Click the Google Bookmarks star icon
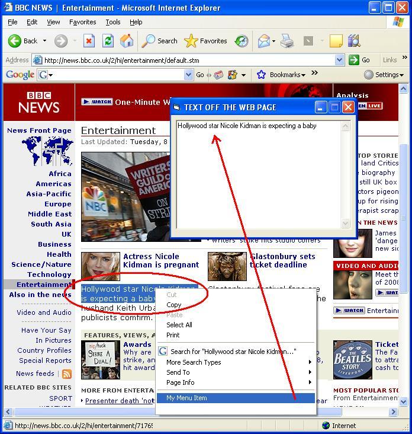This screenshot has height=434, width=412. click(261, 75)
